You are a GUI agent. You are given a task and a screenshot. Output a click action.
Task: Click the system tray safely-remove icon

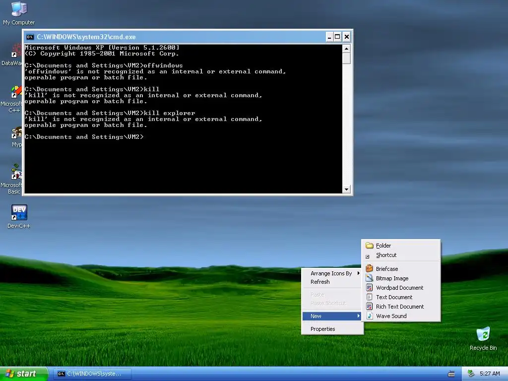point(471,374)
